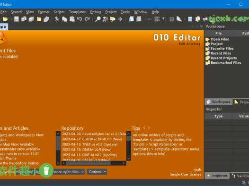
Task: Open the Calculator icon
Action: click(190, 19)
